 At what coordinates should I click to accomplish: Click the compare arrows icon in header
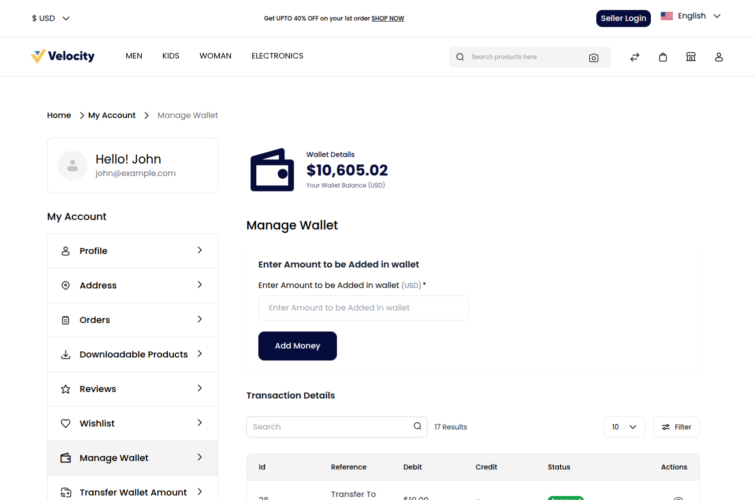tap(635, 56)
